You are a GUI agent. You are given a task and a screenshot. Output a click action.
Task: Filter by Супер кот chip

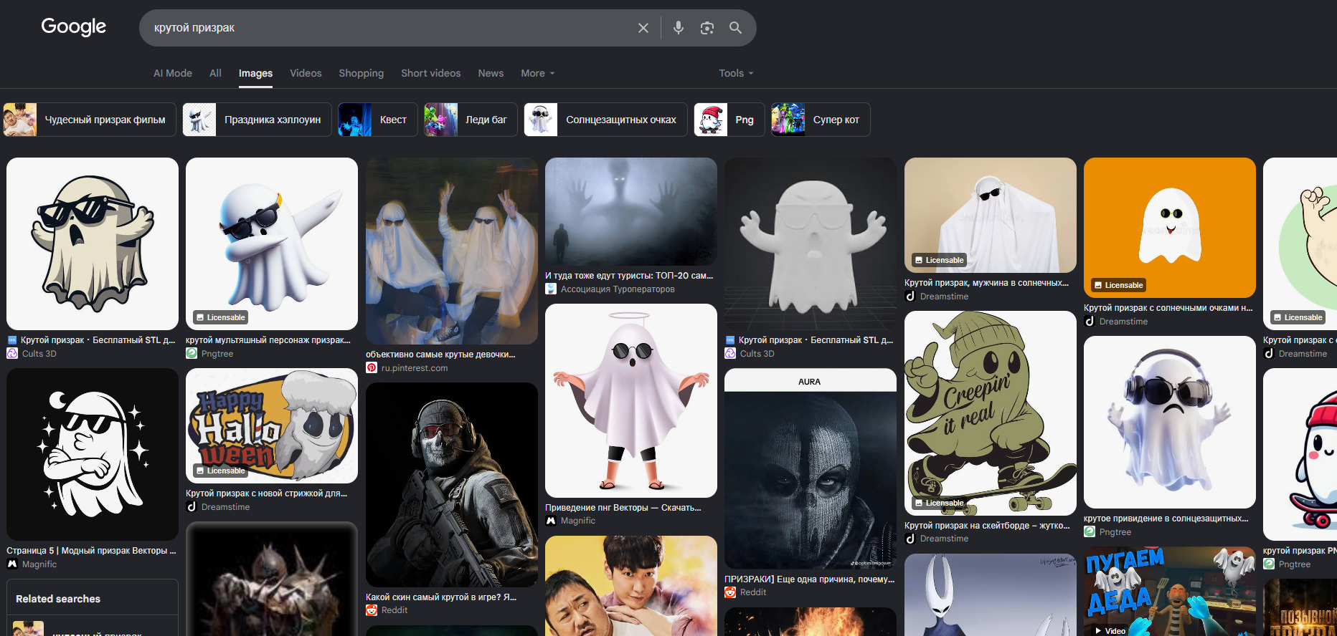tap(821, 120)
